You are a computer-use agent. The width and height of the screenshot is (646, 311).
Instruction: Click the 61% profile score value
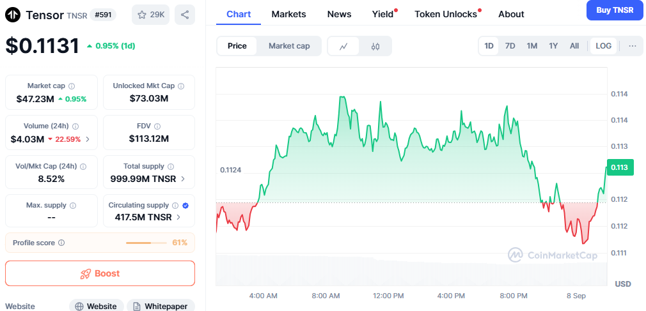180,243
